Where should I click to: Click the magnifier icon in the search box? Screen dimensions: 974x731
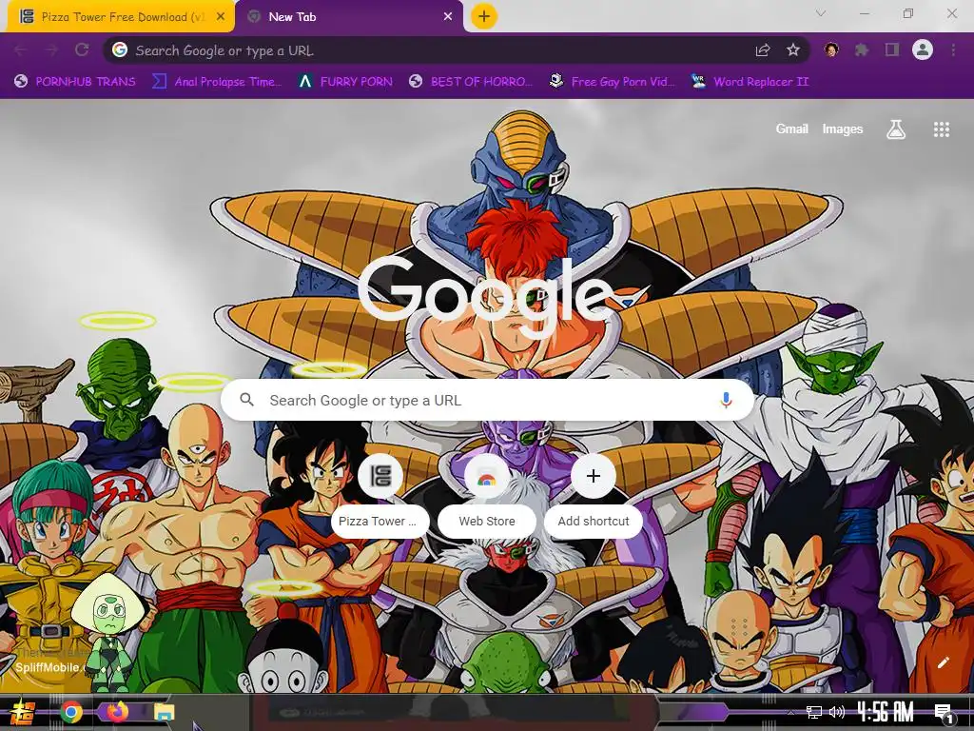pos(246,400)
